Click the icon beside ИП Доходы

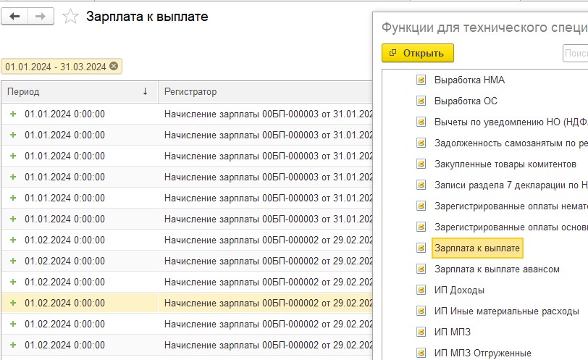click(421, 290)
